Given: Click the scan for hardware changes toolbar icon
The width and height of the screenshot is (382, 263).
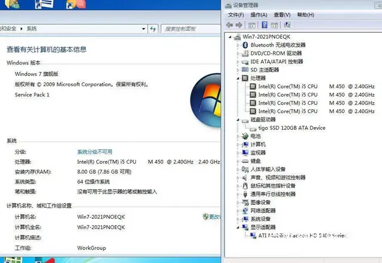Looking at the screenshot, I should click(287, 25).
